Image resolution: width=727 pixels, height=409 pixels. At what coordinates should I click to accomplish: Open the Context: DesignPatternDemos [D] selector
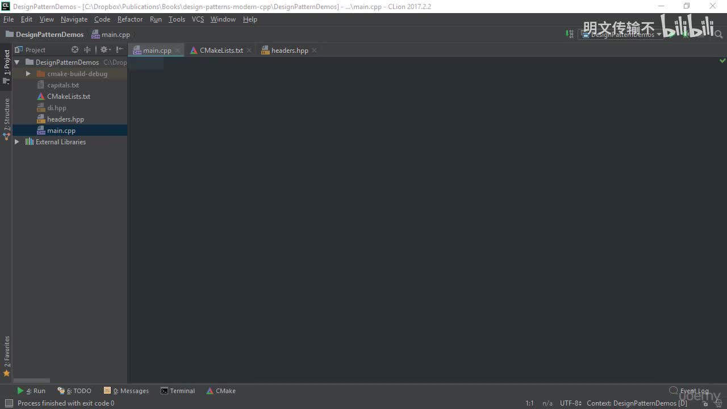coord(637,403)
